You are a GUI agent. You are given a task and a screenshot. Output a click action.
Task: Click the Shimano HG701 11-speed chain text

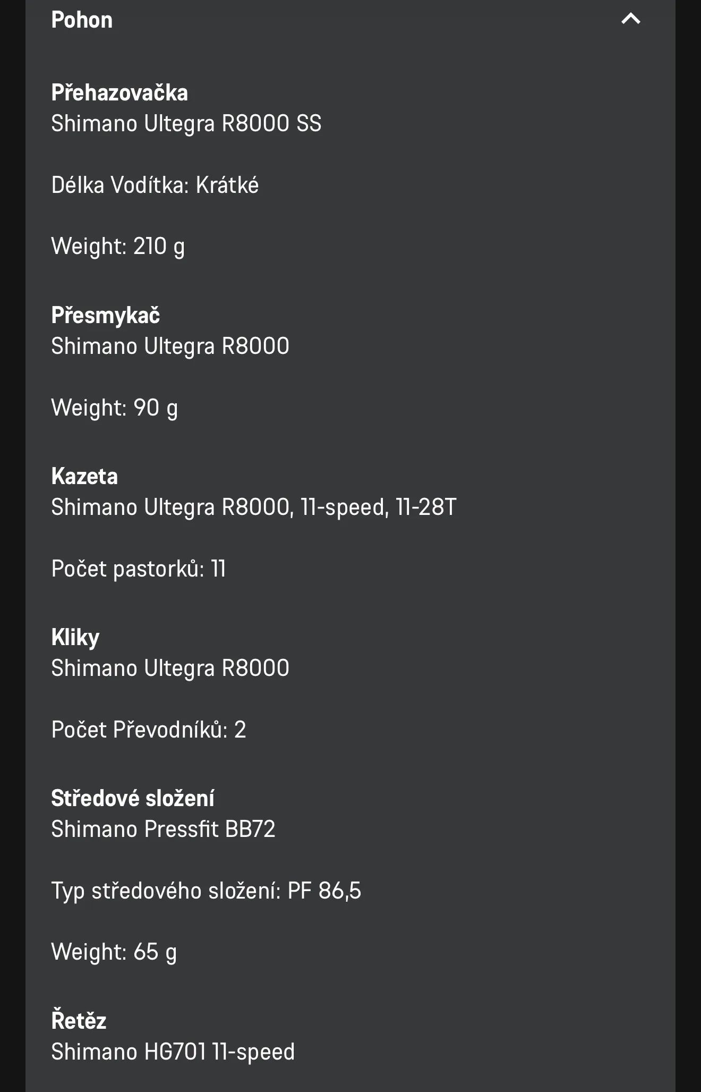click(x=173, y=1052)
